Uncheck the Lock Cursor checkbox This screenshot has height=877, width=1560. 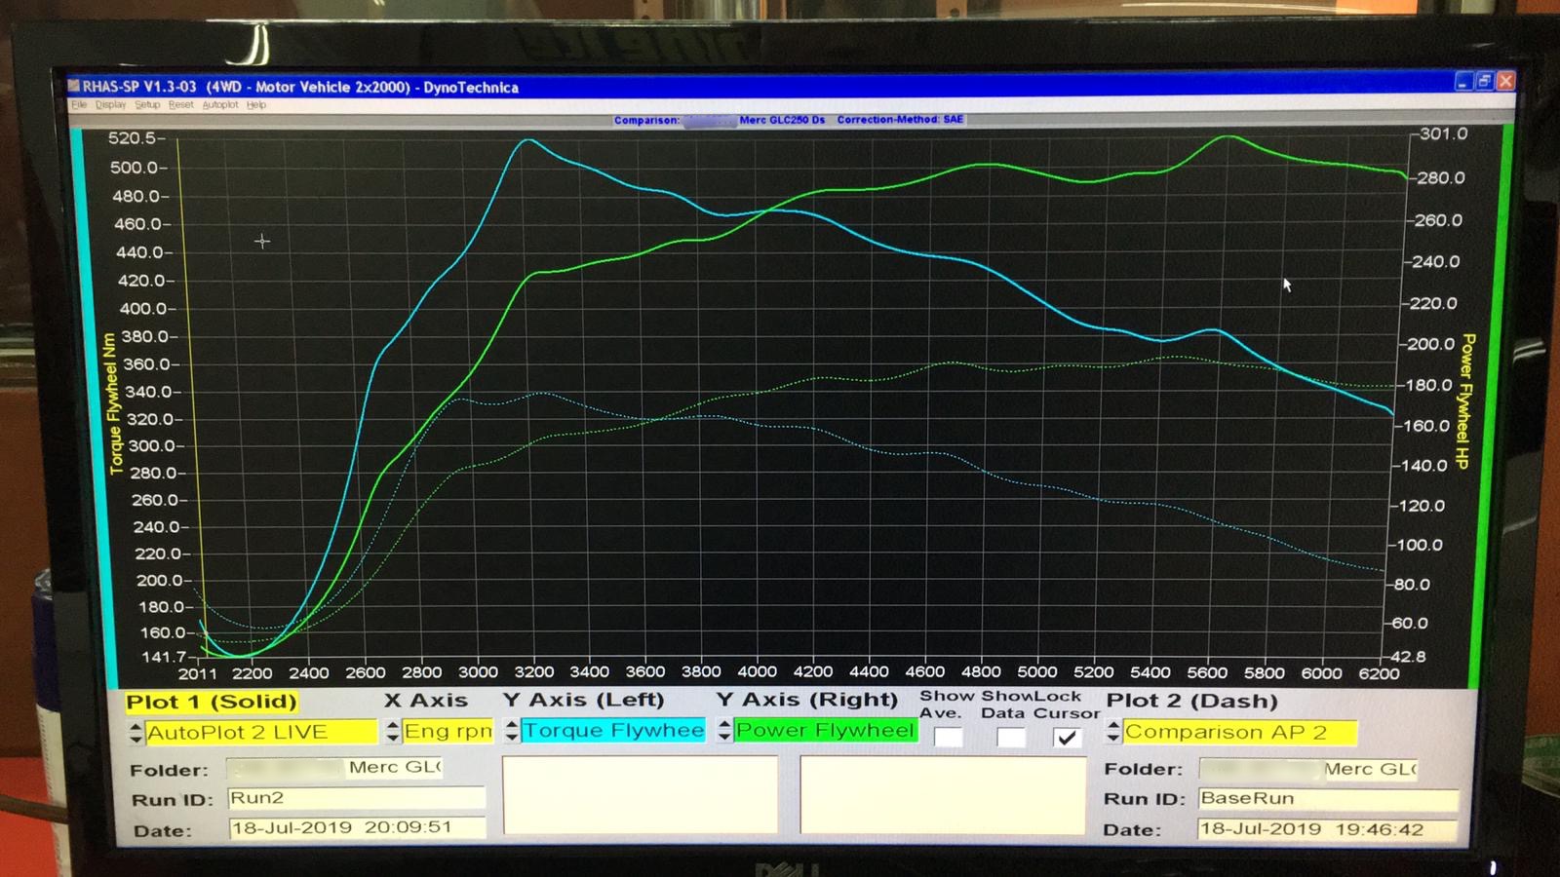1068,738
